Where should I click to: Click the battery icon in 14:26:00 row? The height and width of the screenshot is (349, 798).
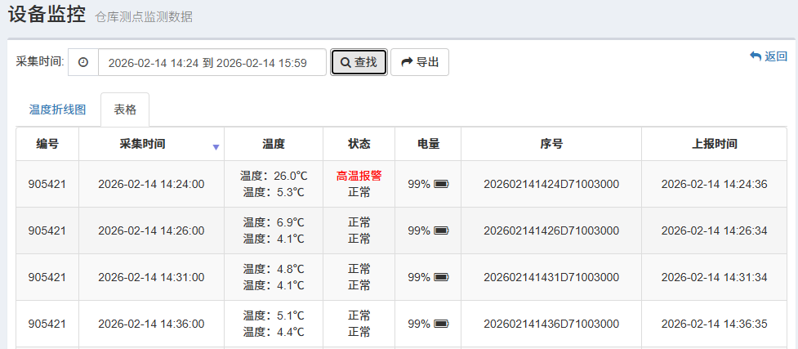(441, 231)
